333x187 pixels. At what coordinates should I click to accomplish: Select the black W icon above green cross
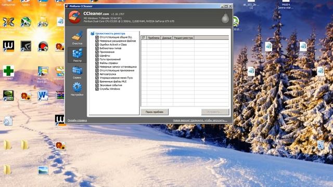point(8,46)
